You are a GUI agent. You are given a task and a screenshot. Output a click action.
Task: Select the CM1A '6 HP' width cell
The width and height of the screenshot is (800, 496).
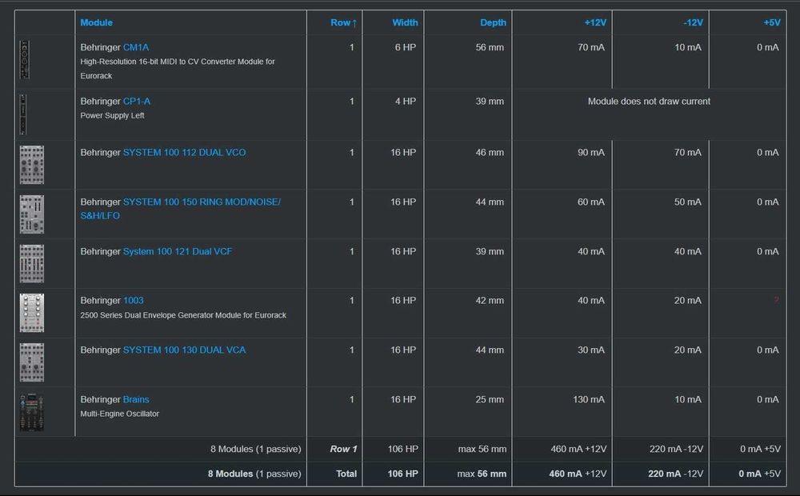[406, 47]
